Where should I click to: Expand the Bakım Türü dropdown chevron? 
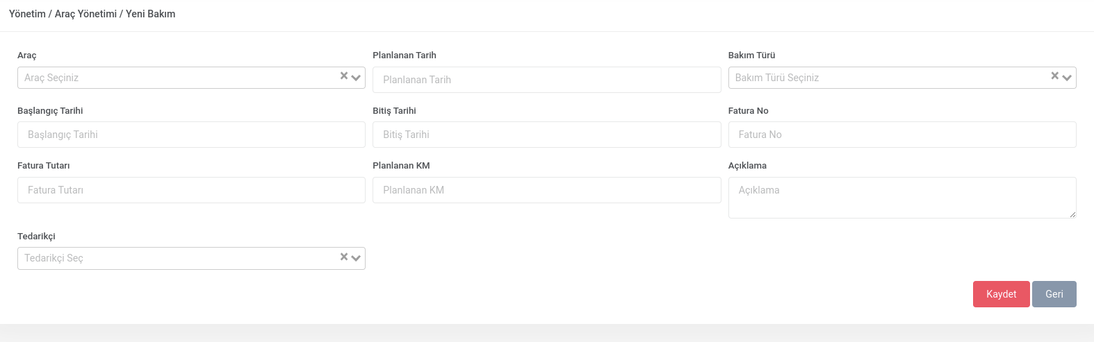tap(1067, 78)
